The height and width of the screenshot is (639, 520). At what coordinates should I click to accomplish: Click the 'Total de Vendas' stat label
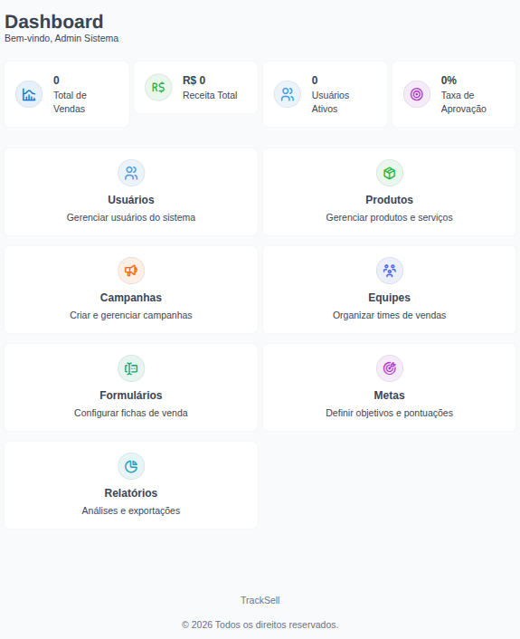coord(70,102)
